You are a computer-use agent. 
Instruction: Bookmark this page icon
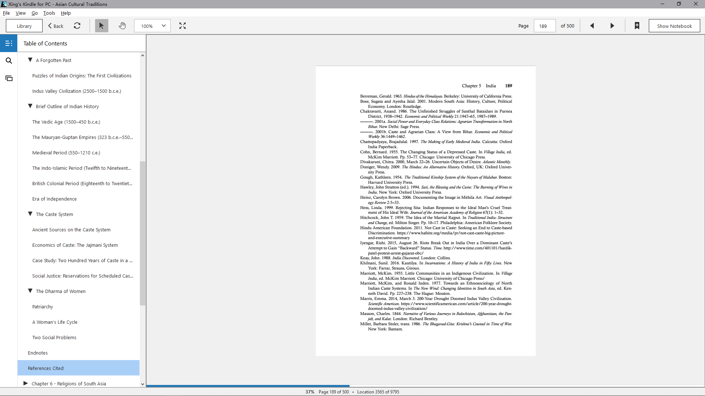(x=637, y=26)
